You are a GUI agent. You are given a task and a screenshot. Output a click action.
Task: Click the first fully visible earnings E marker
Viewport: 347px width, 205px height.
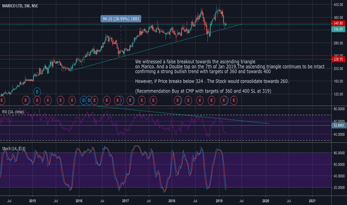[x=26, y=100]
